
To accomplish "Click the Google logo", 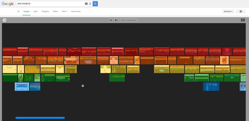I will point(7,4).
